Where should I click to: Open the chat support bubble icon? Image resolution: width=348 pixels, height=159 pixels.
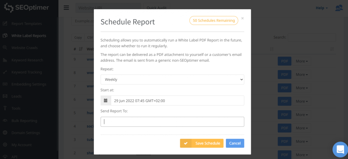pyautogui.click(x=340, y=149)
